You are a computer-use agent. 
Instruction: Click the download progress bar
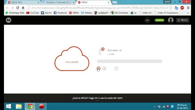click(x=129, y=61)
